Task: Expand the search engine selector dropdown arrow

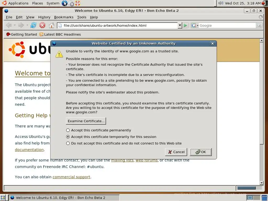Action: tap(198, 26)
